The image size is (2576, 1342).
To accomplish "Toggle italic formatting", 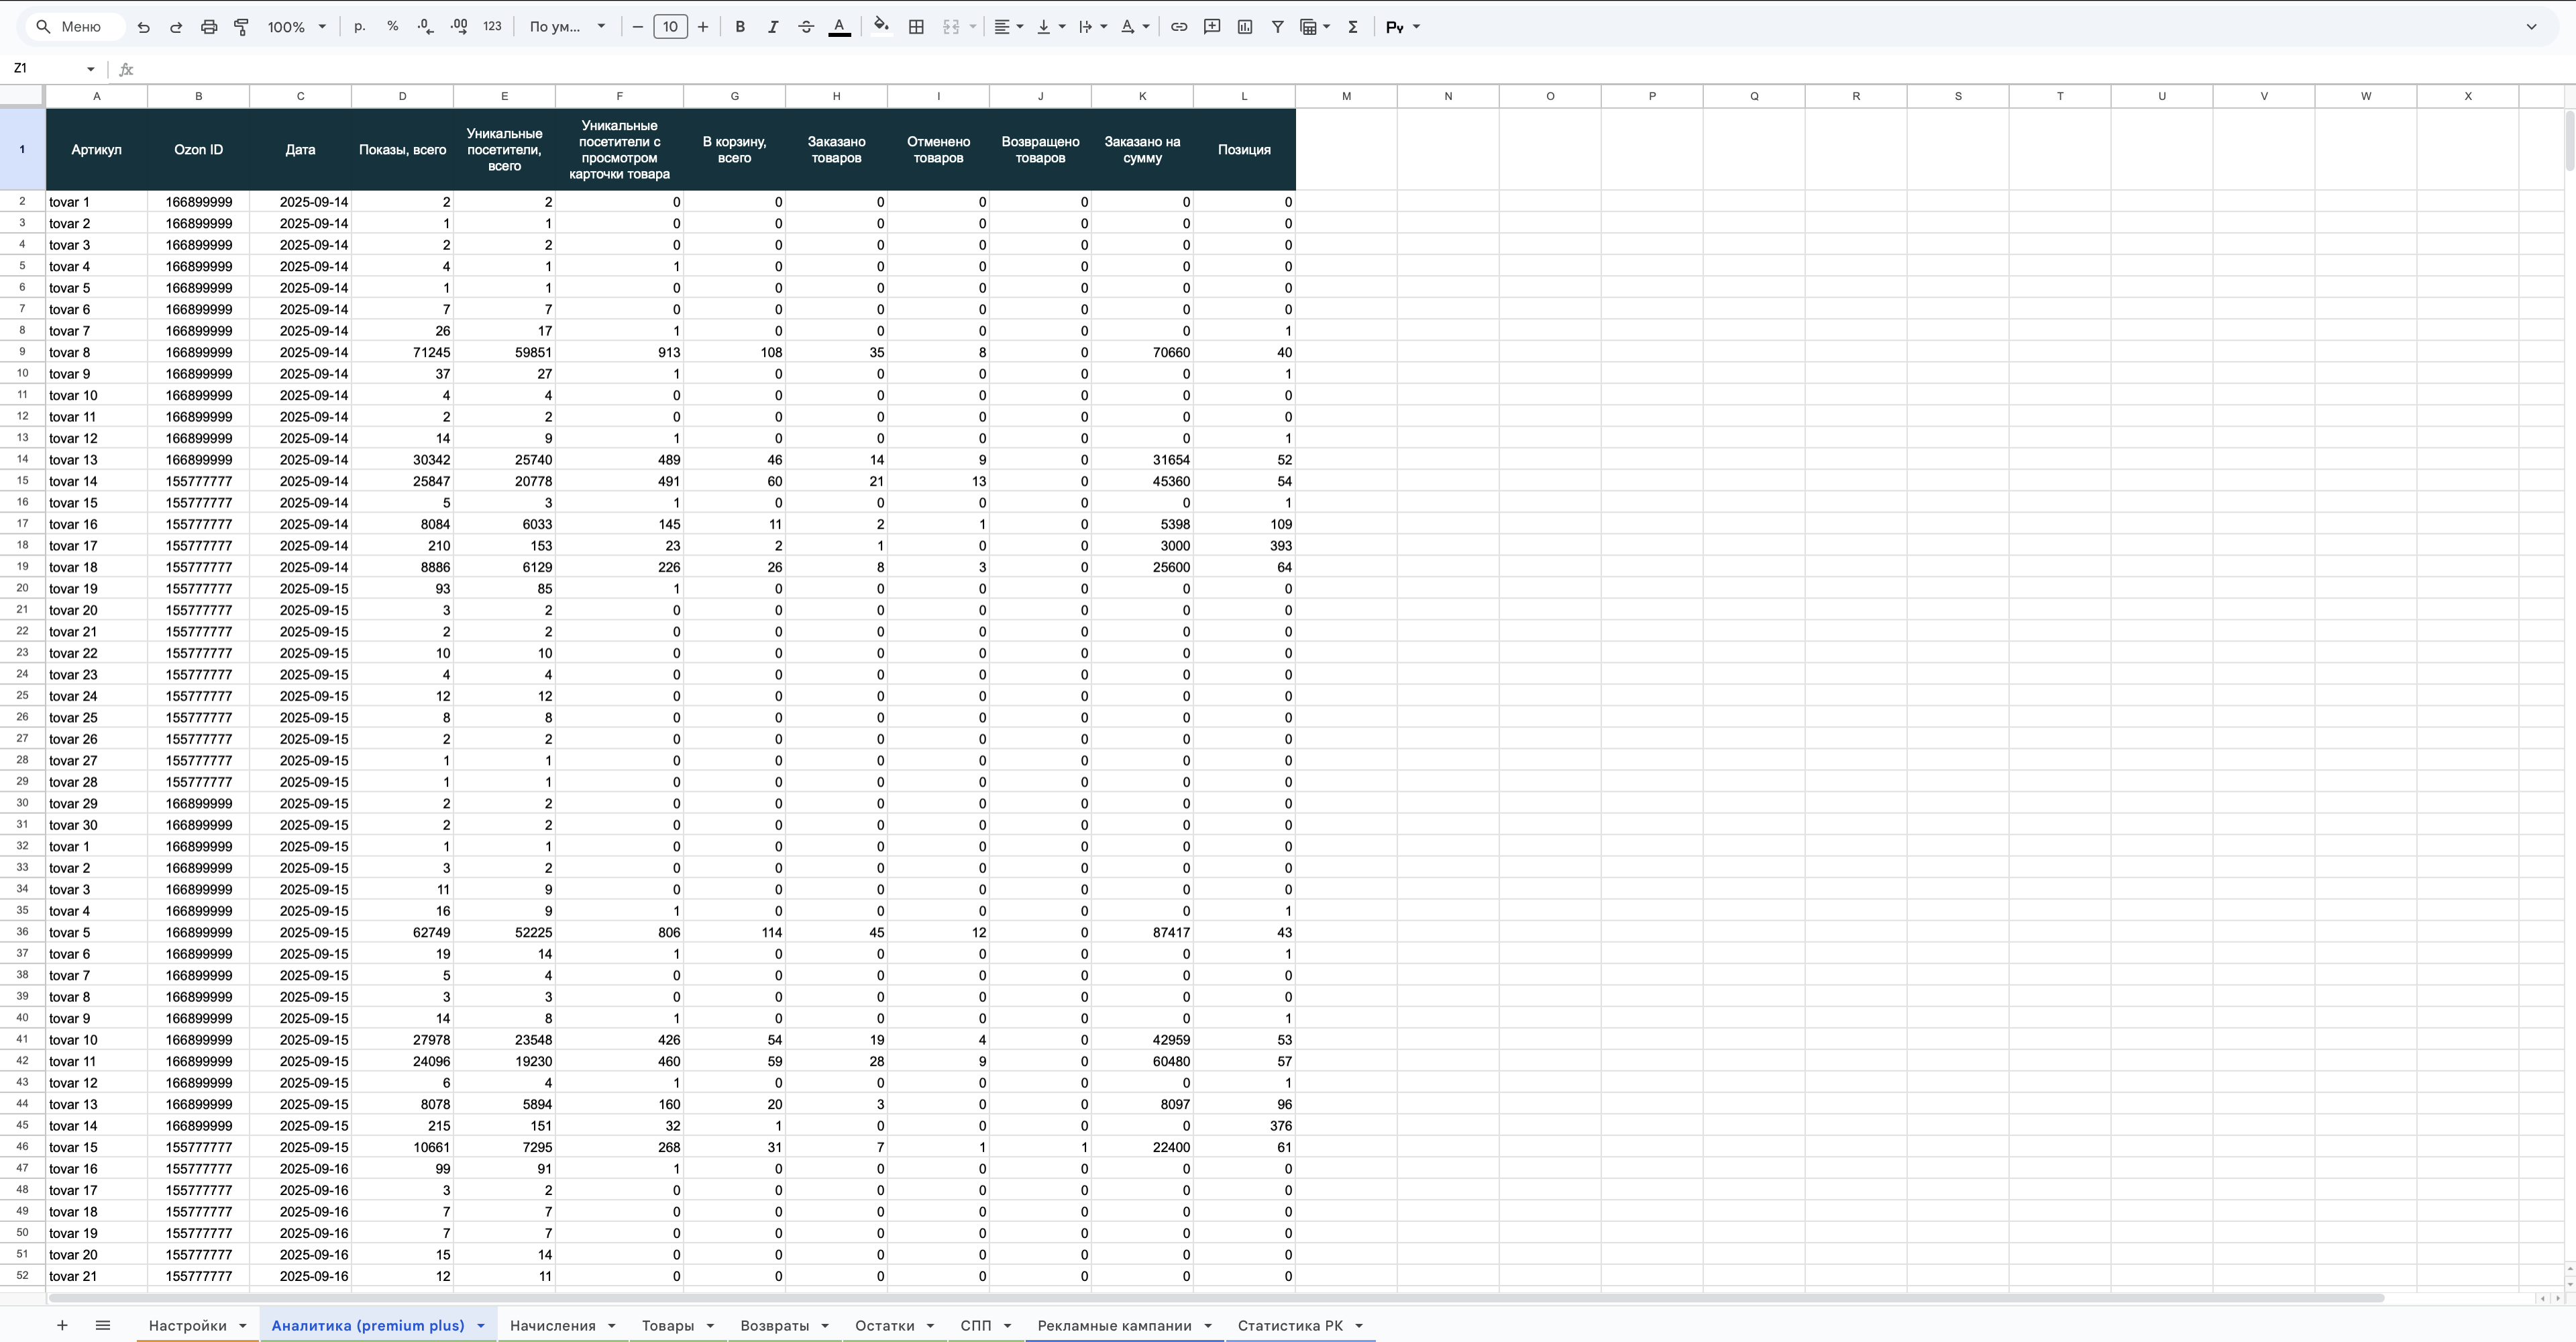I will [x=773, y=27].
